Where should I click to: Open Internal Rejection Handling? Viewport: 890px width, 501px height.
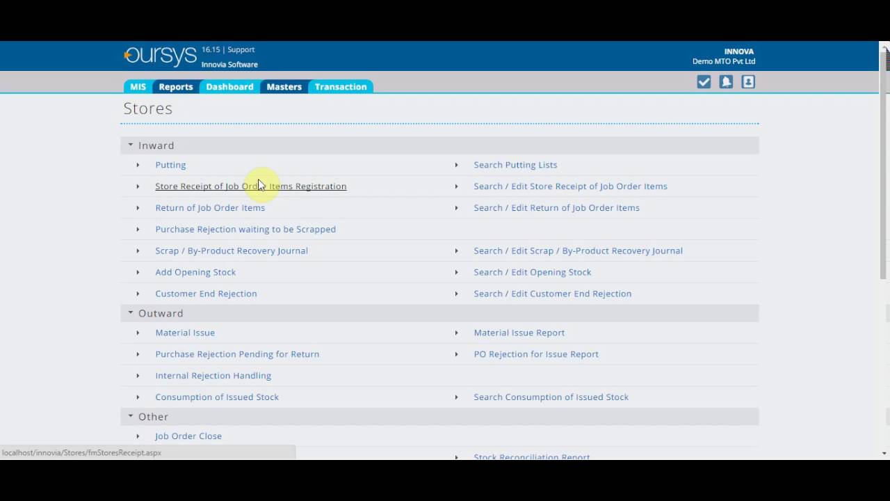click(213, 376)
